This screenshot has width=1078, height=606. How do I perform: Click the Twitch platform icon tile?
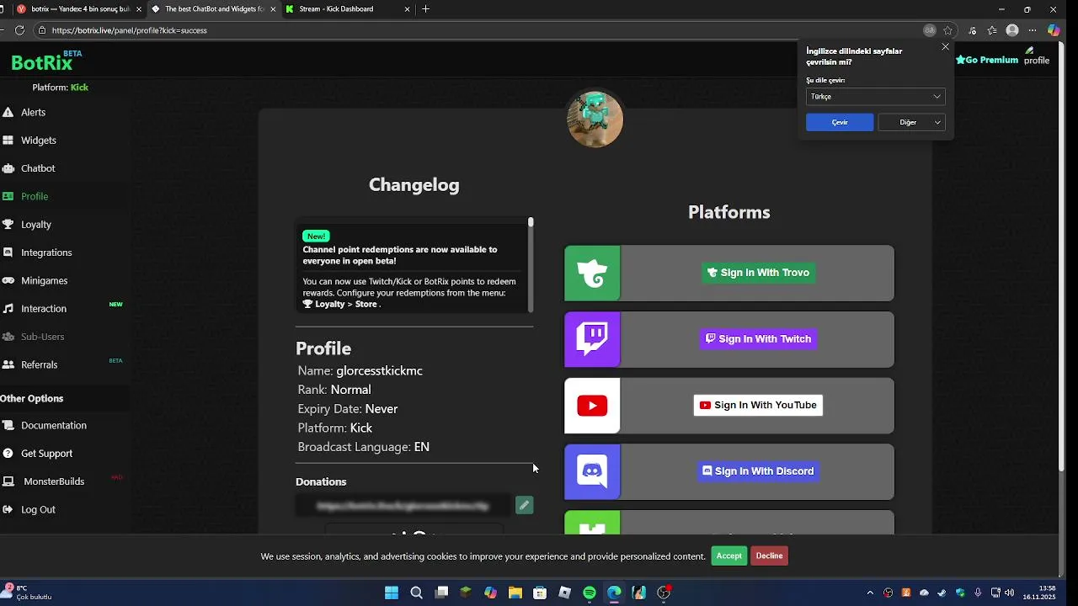pyautogui.click(x=592, y=339)
